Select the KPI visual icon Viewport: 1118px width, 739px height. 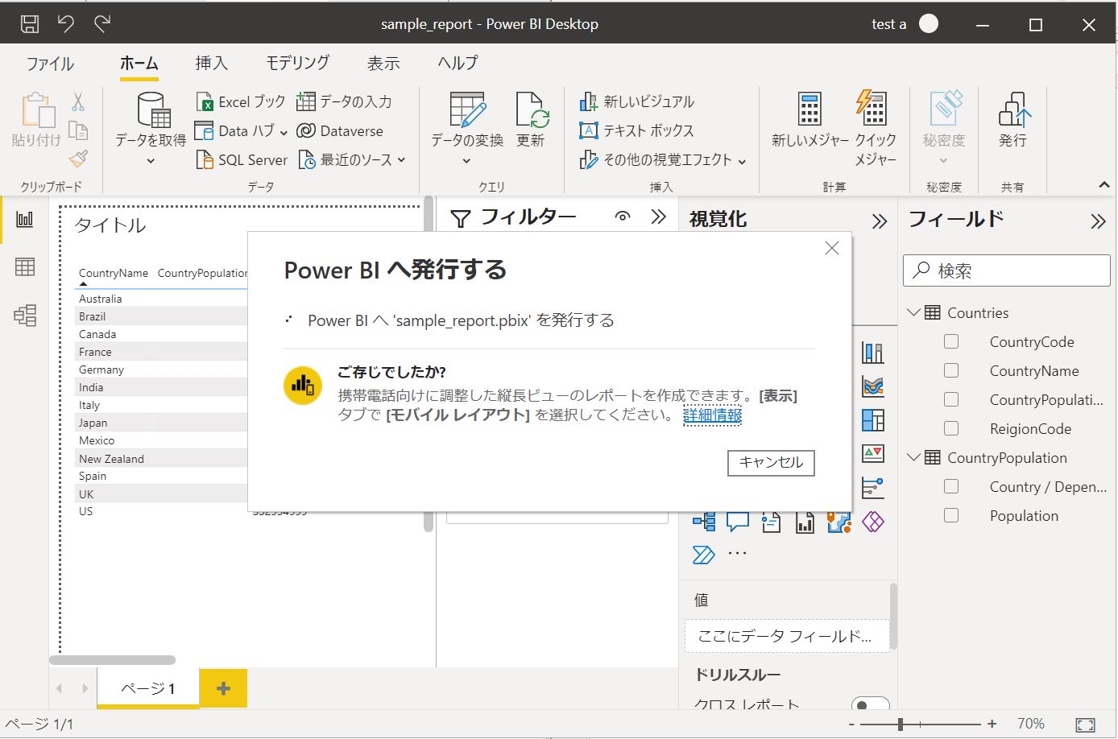tap(873, 454)
